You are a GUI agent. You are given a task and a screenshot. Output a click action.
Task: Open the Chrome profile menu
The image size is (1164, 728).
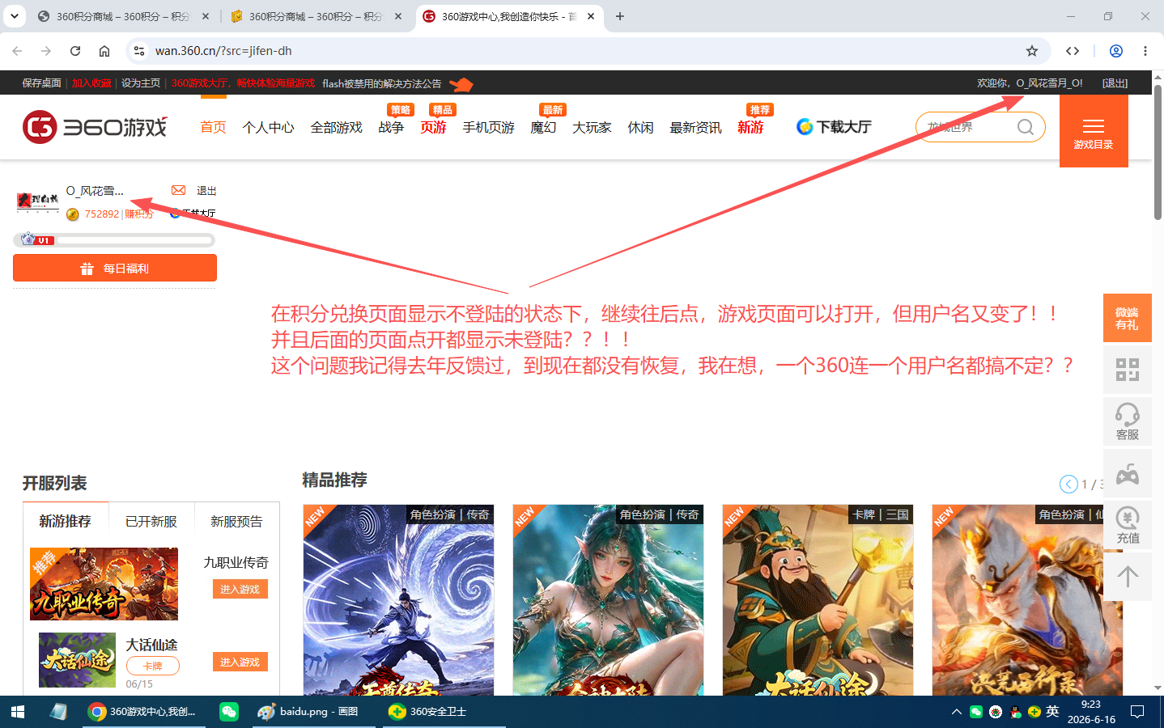click(1116, 51)
